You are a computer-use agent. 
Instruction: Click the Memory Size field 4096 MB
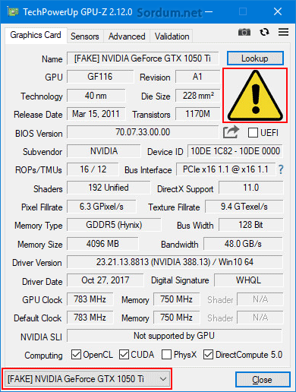click(102, 244)
